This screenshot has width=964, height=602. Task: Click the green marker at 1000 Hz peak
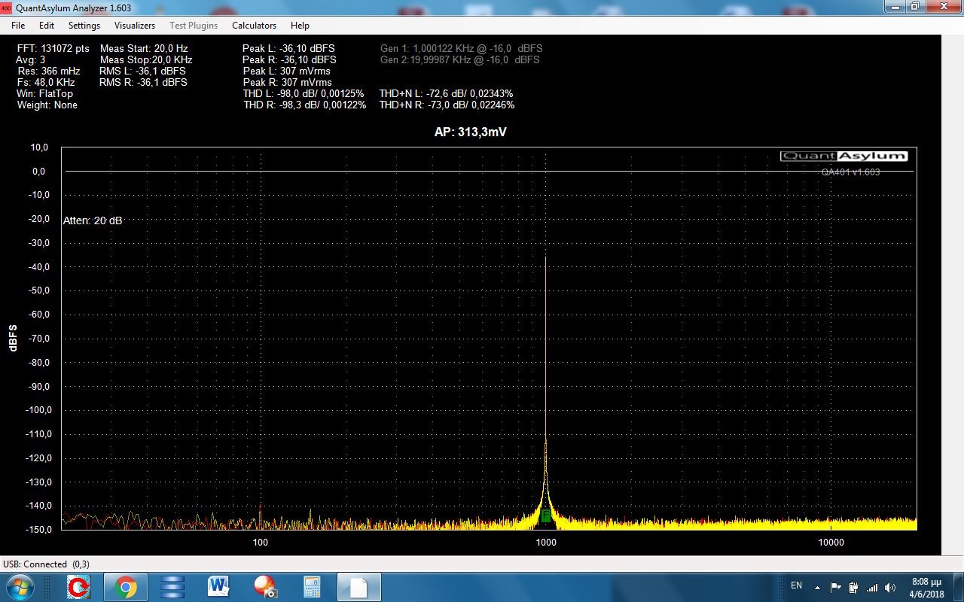[x=545, y=515]
